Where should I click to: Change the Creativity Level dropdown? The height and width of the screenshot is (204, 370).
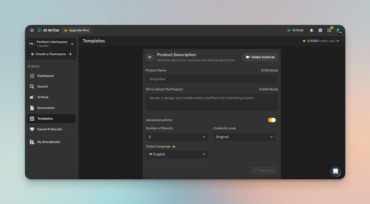pyautogui.click(x=244, y=137)
